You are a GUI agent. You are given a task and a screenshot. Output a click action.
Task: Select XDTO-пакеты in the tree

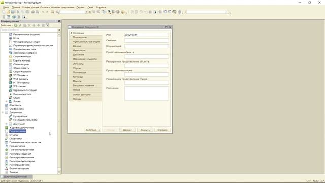(21, 75)
